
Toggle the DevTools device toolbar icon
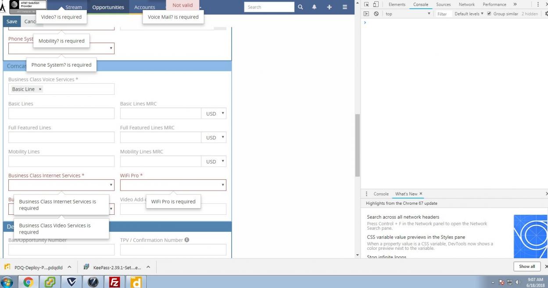click(376, 4)
